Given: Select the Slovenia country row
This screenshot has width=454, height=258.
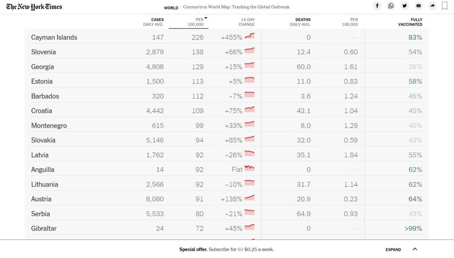Looking at the screenshot, I should [x=227, y=52].
